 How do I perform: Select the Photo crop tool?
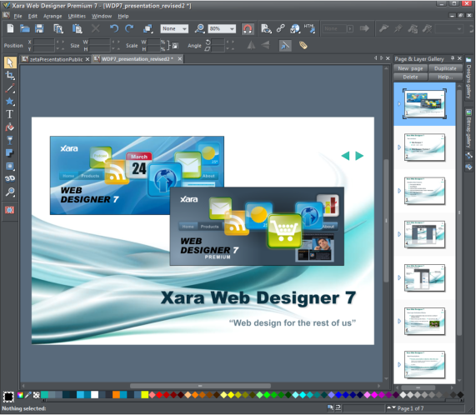click(10, 75)
